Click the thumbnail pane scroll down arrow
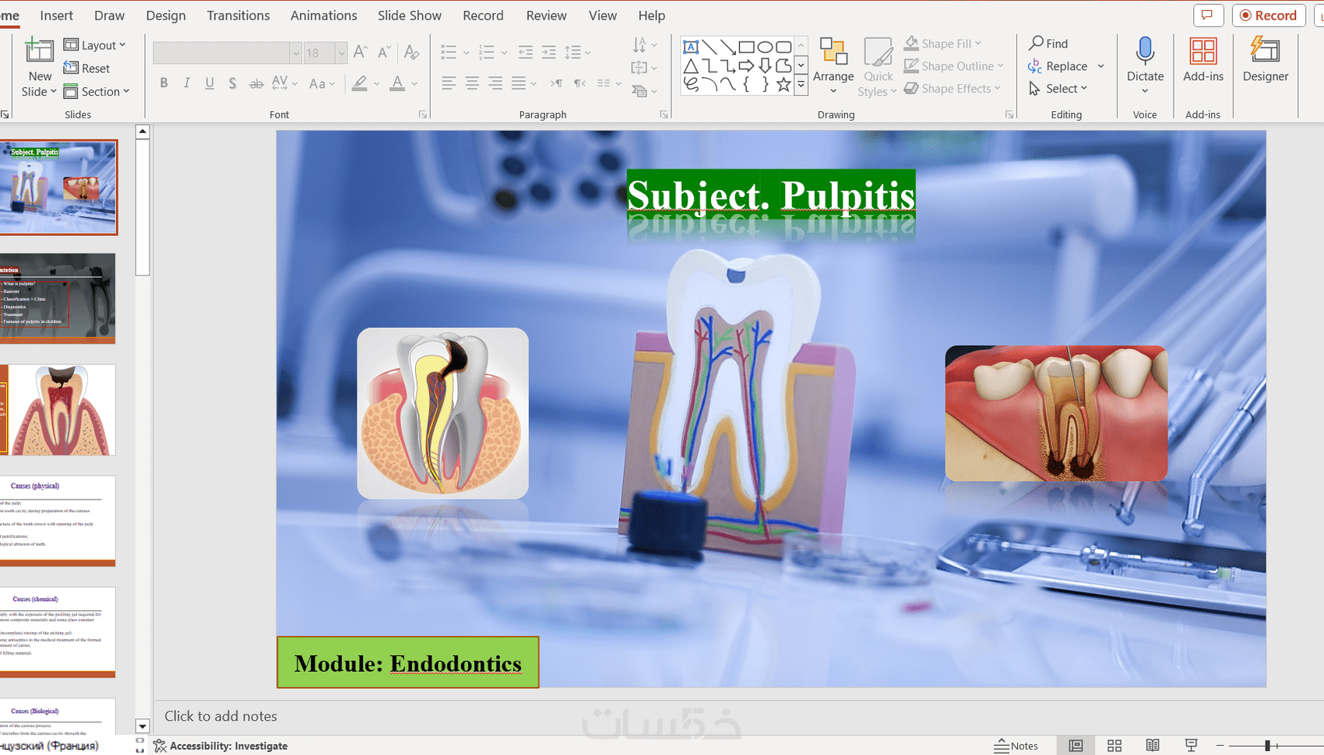Screen dimensions: 1324x755 click(x=143, y=726)
